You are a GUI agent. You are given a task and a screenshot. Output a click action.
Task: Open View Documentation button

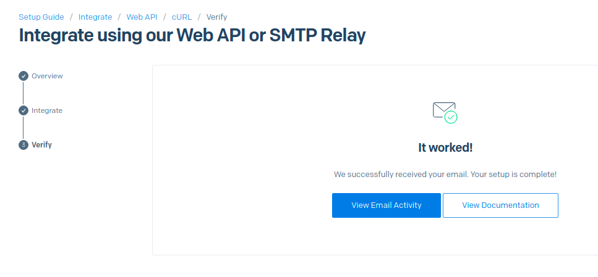tap(500, 205)
